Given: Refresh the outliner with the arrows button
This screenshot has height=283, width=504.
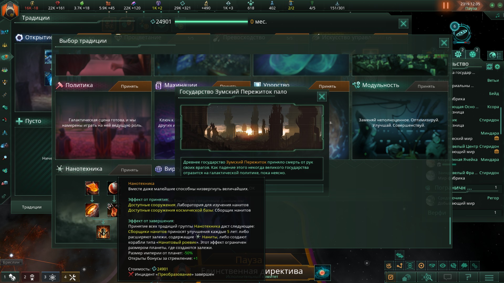Looking at the screenshot, I should [x=489, y=67].
